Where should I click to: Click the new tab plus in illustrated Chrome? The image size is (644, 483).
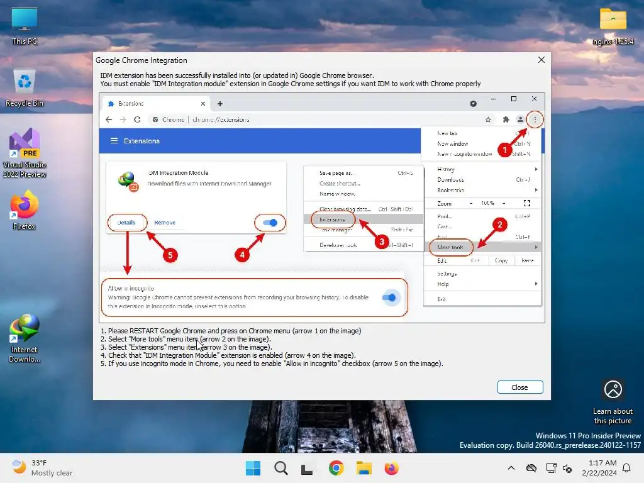(x=219, y=104)
